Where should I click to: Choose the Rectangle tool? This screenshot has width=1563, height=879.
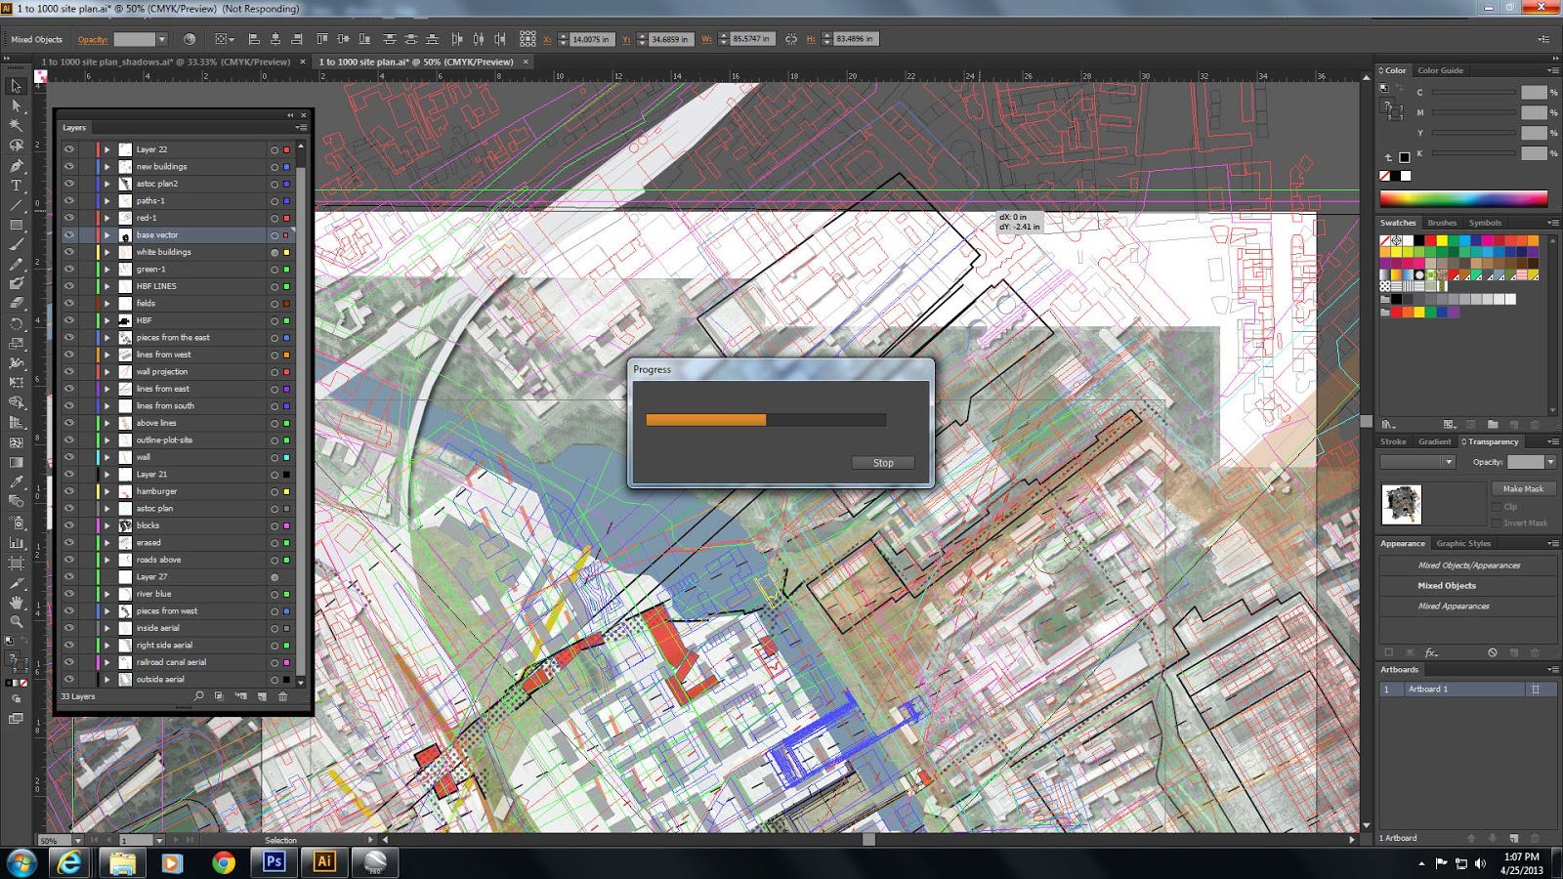point(16,225)
